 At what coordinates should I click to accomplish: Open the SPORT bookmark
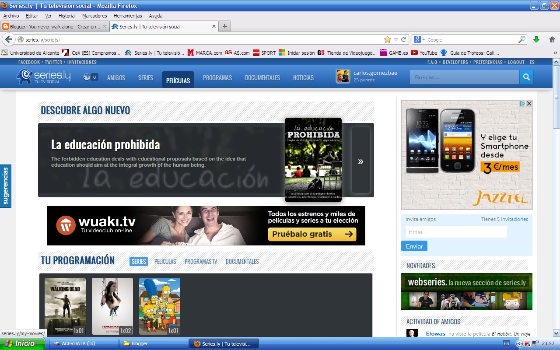pyautogui.click(x=264, y=52)
